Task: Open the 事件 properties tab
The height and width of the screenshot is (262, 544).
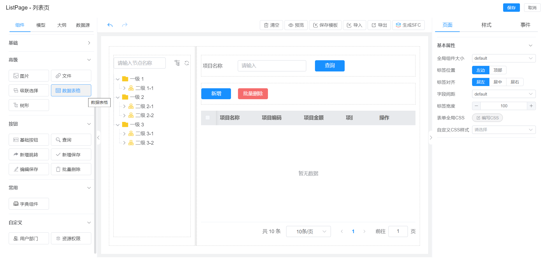Action: pos(526,25)
